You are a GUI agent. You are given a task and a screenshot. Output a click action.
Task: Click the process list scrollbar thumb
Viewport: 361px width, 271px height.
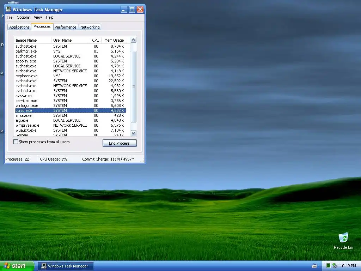point(134,86)
